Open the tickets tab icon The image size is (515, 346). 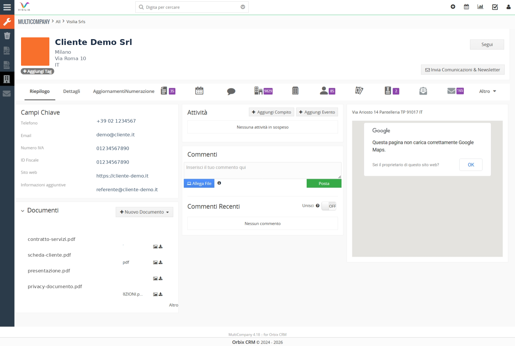359,91
